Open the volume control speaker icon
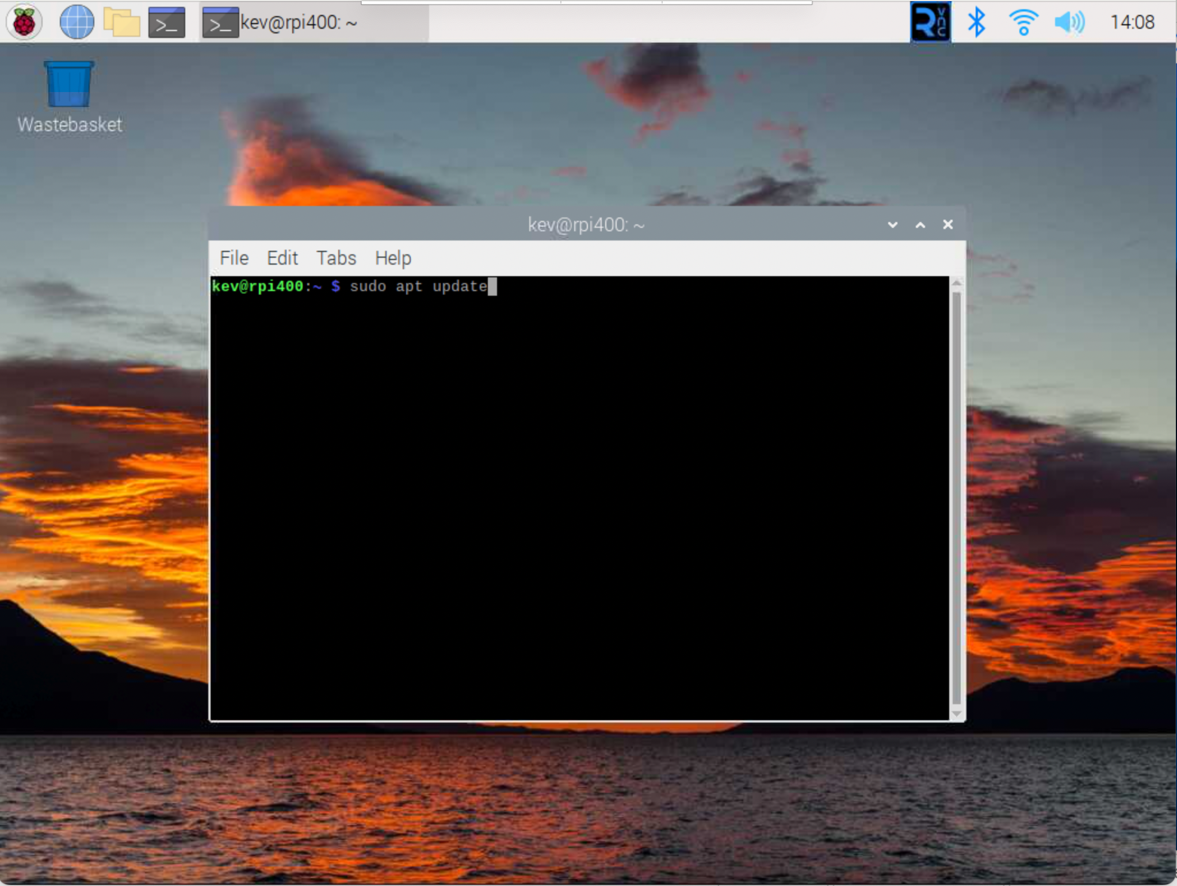Viewport: 1177px width, 886px height. click(1069, 22)
